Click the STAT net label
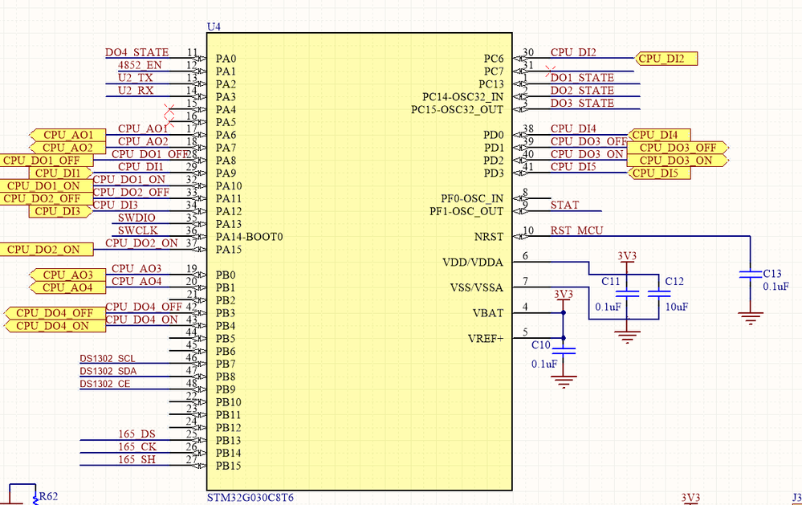The width and height of the screenshot is (802, 505). 564,206
